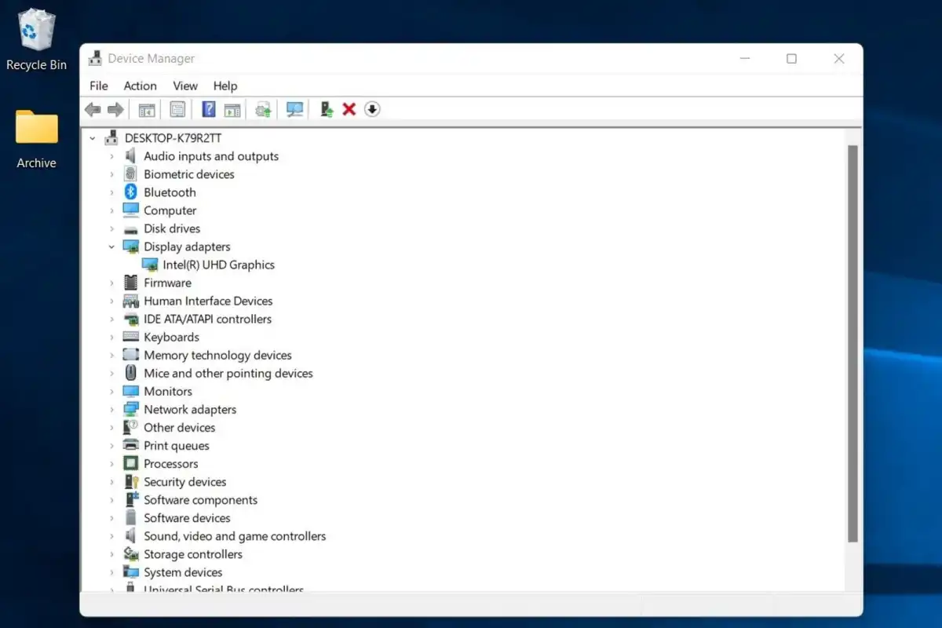Collapse the Display adapters category
This screenshot has height=628, width=942.
[x=112, y=246]
